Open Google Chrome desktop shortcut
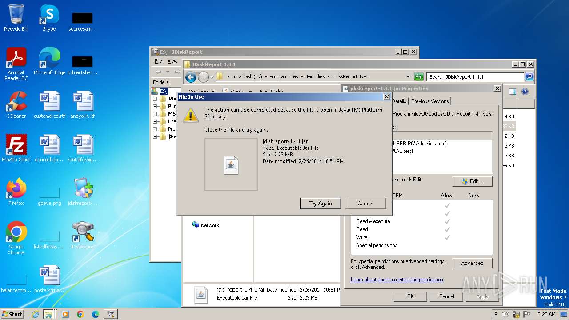The height and width of the screenshot is (320, 569). [x=16, y=238]
